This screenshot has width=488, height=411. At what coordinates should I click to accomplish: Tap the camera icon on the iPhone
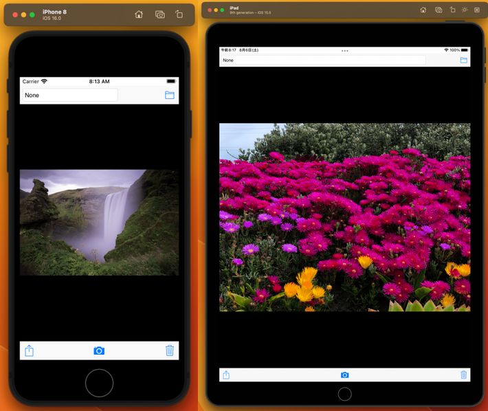point(99,351)
